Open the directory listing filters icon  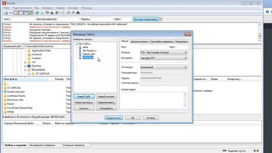pos(63,13)
